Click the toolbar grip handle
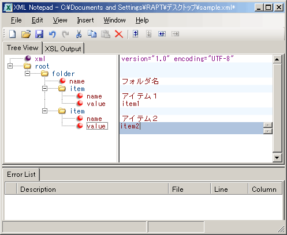Image resolution: width=287 pixels, height=235 pixels. [x=4, y=34]
